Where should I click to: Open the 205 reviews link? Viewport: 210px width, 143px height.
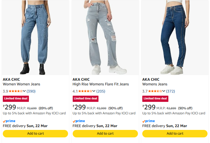[x=101, y=91]
